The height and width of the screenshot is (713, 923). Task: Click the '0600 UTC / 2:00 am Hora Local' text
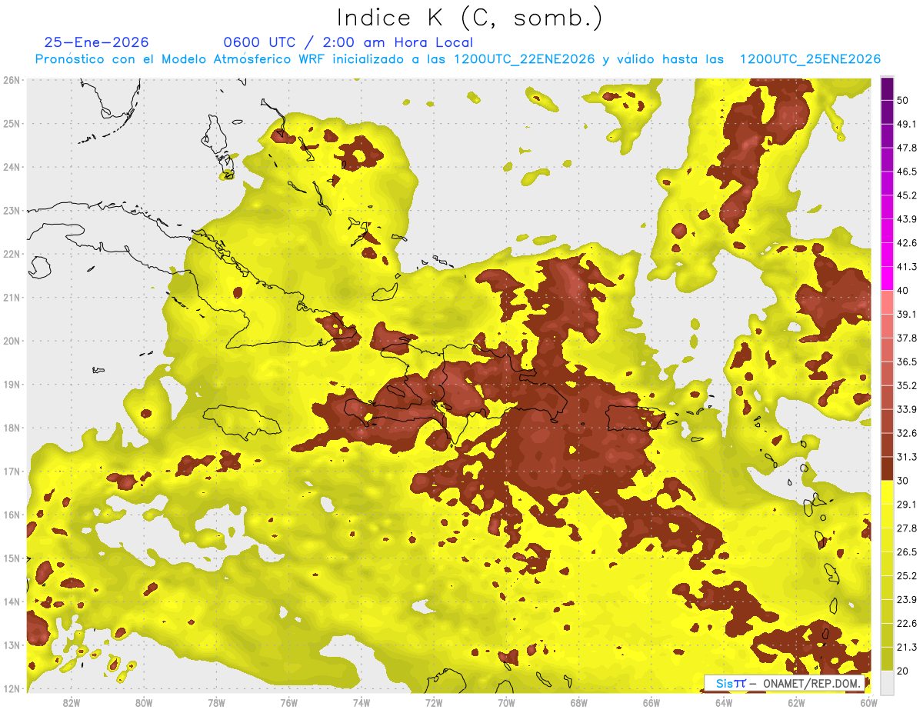point(348,42)
